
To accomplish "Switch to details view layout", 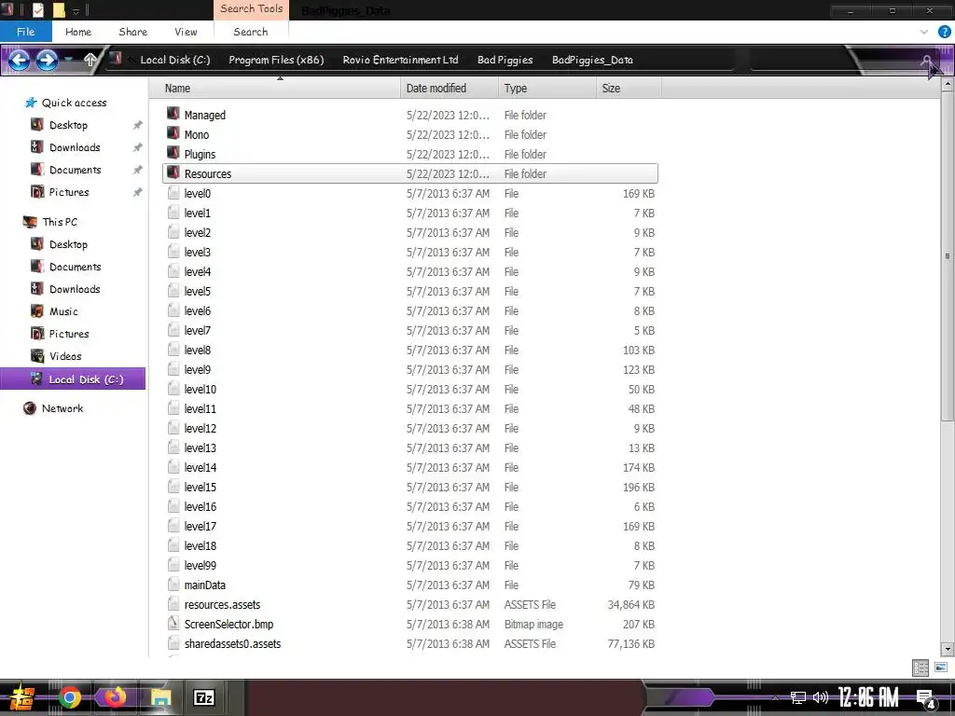I will pos(920,668).
